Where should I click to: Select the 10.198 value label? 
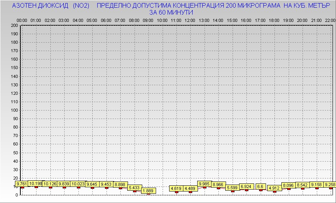tap(36, 183)
